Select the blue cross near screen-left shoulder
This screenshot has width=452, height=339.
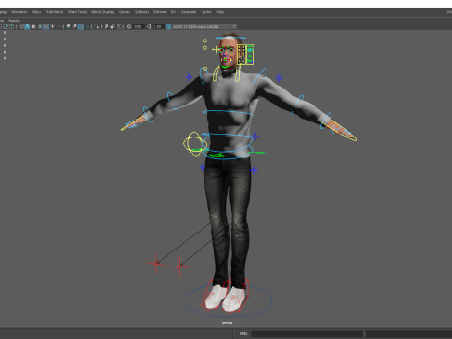tap(189, 77)
